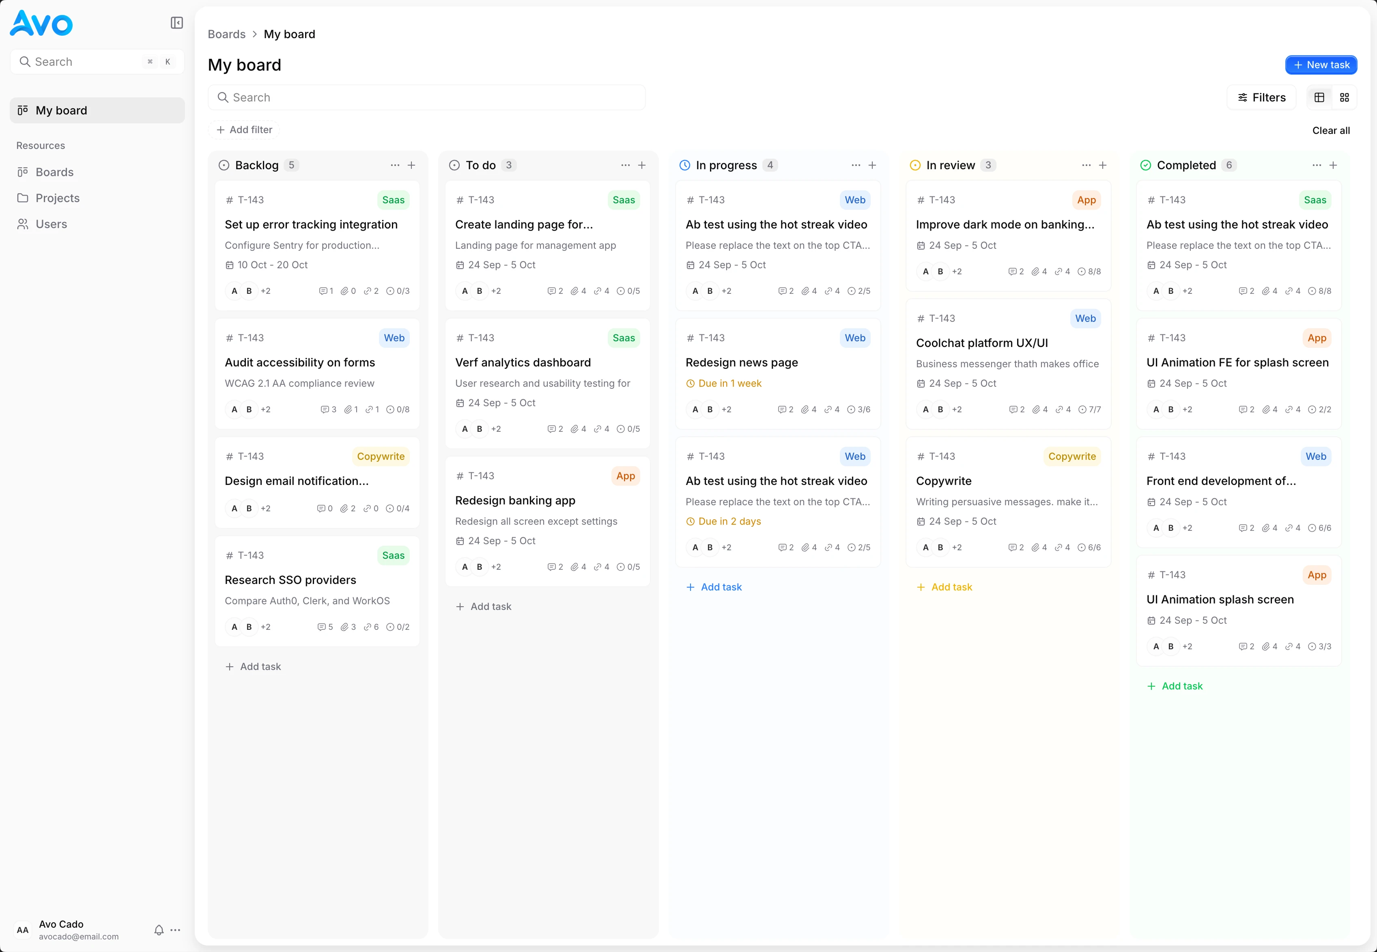Image resolution: width=1377 pixels, height=952 pixels.
Task: Click the AA user avatar
Action: click(x=23, y=930)
